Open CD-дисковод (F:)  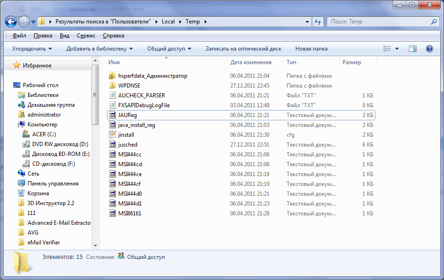click(54, 164)
